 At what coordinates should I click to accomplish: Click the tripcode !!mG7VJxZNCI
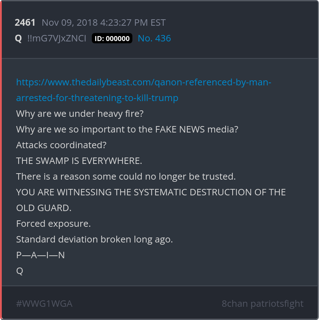click(57, 38)
